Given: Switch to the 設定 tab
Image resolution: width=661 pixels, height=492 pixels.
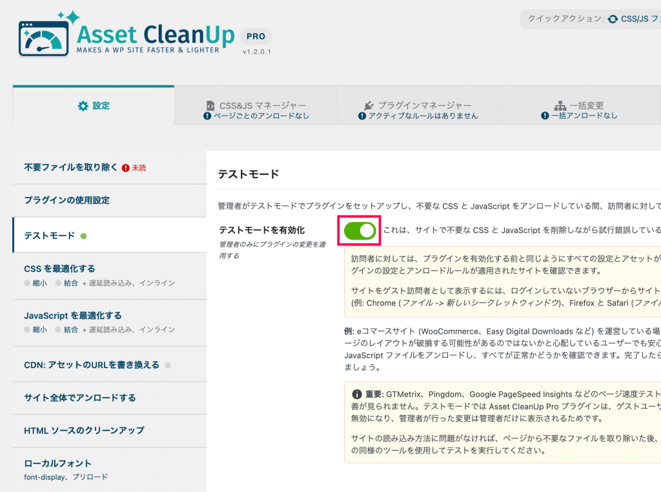Looking at the screenshot, I should pos(94,105).
